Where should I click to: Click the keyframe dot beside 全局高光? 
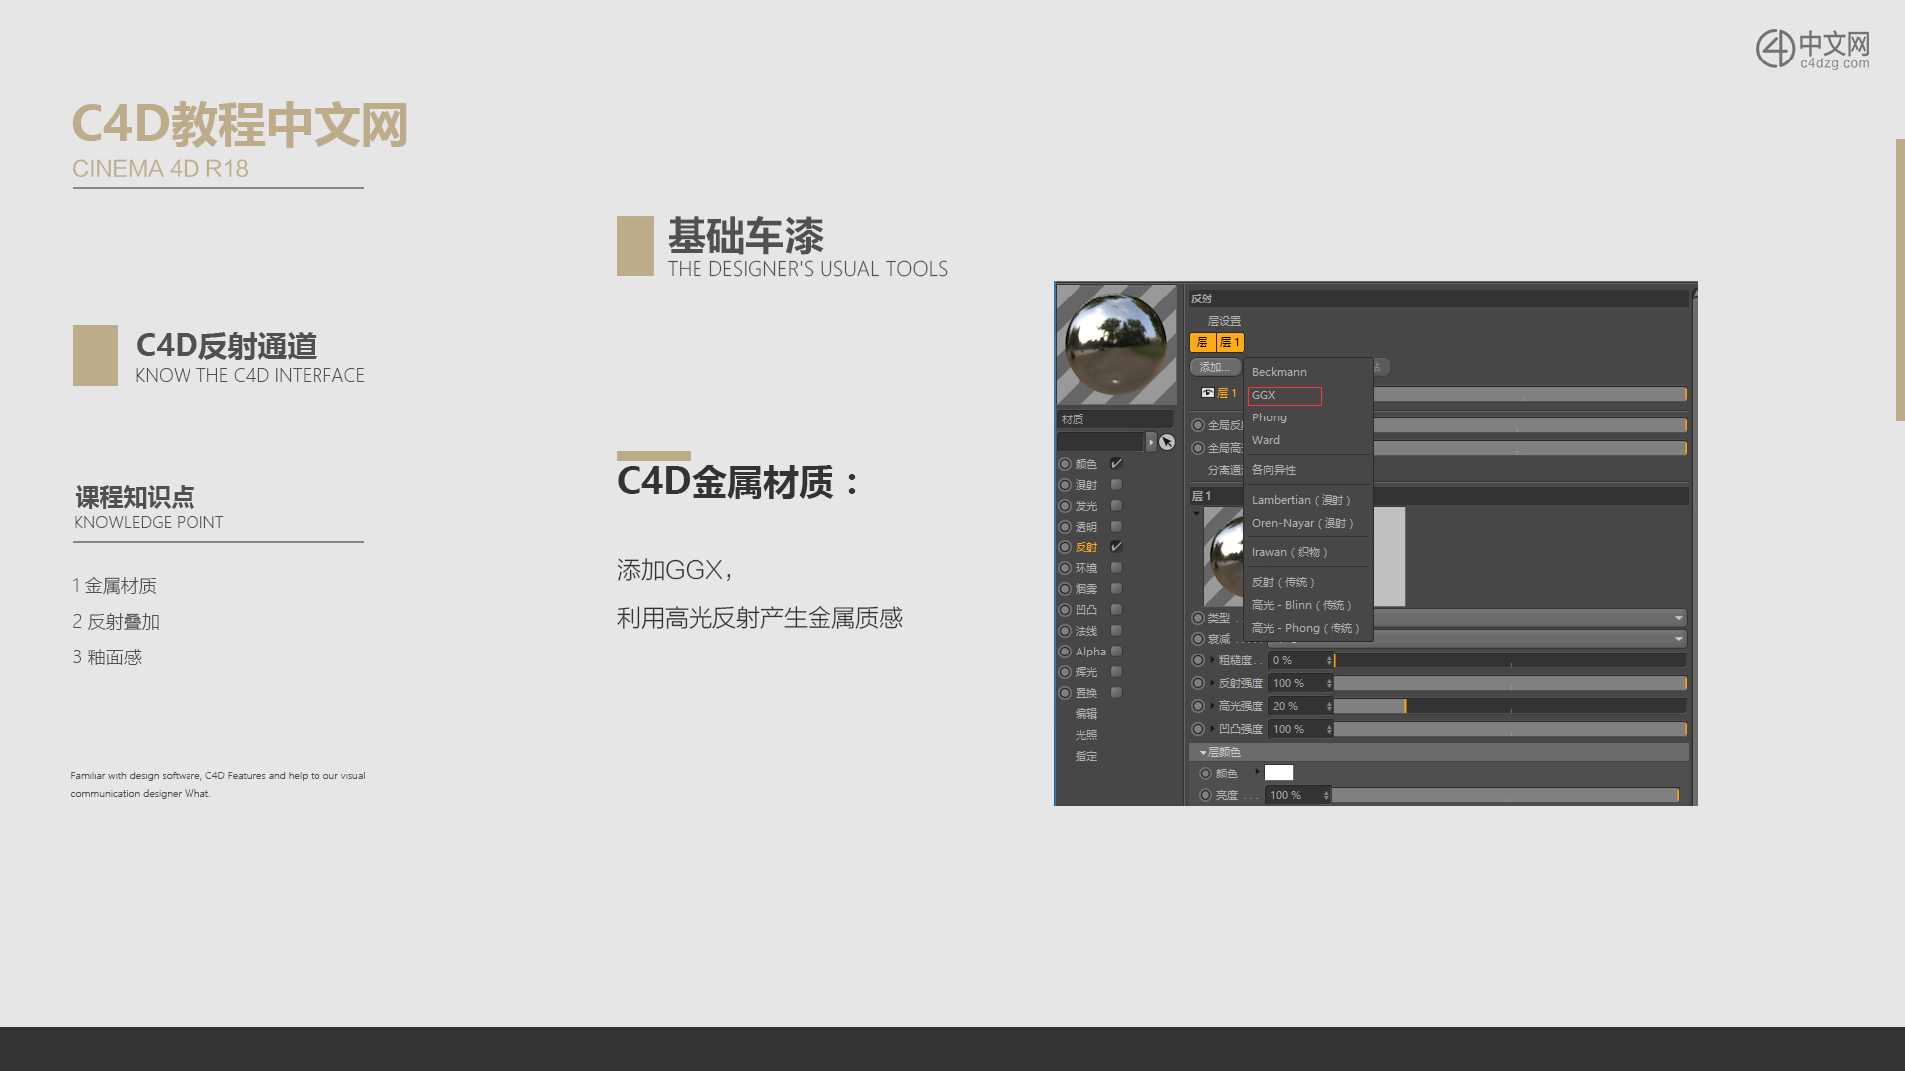coord(1198,448)
